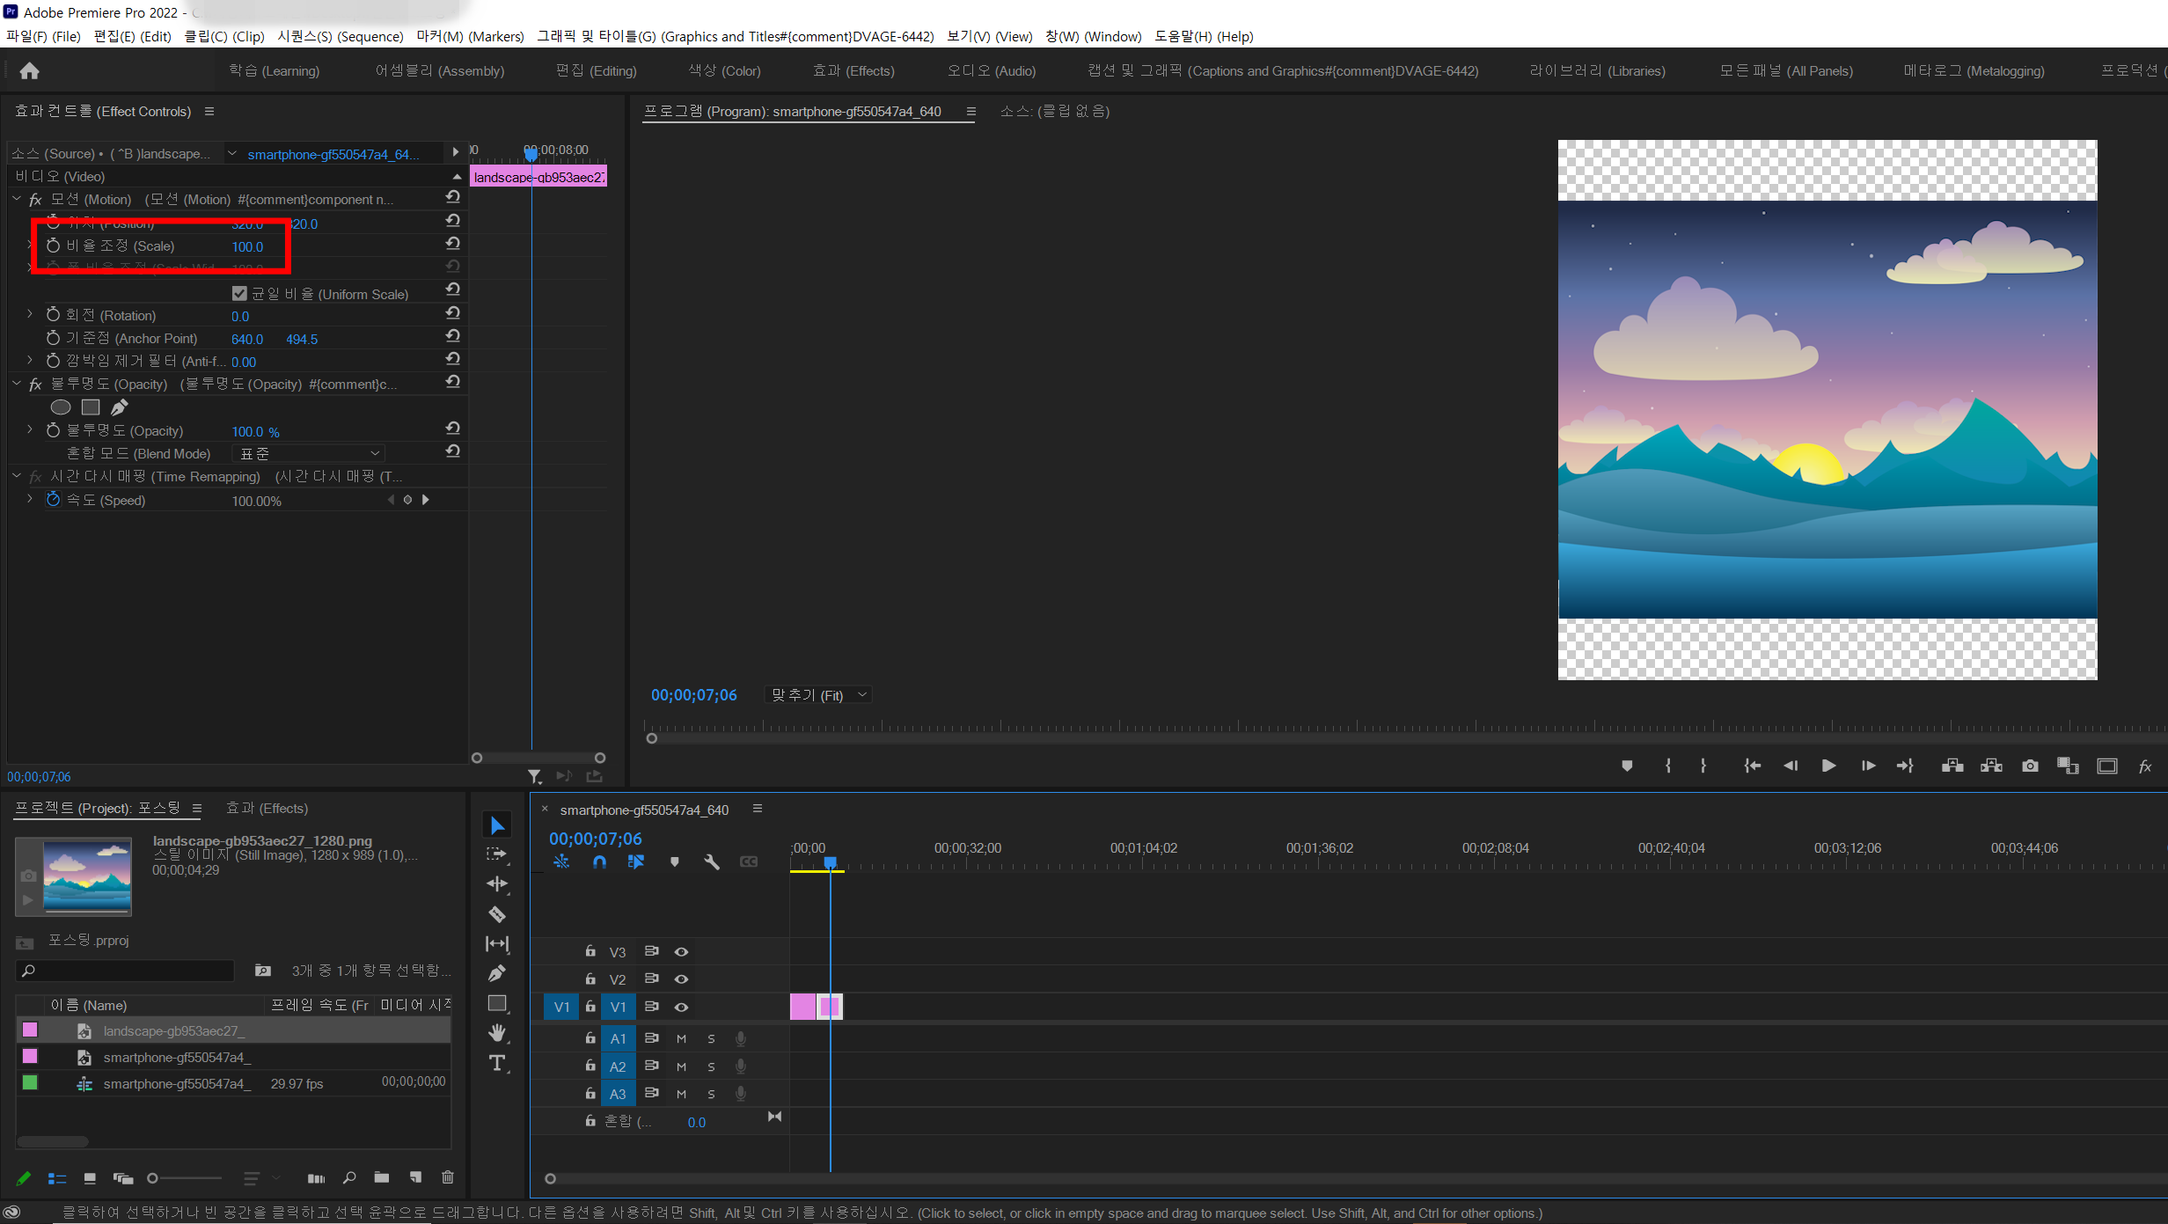This screenshot has height=1224, width=2168.
Task: Expand Rotation property
Action: (30, 313)
